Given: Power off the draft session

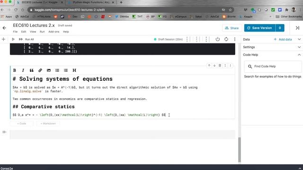Looking at the screenshot, I should click(x=218, y=39).
